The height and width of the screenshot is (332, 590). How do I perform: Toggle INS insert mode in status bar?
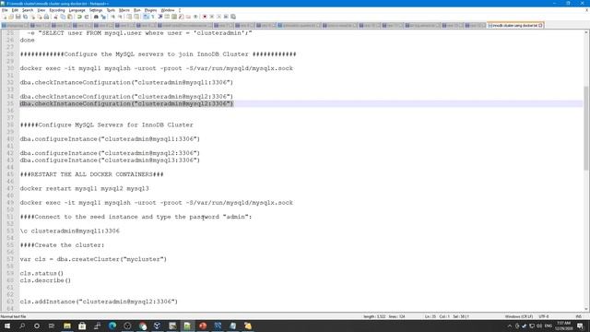click(579, 316)
